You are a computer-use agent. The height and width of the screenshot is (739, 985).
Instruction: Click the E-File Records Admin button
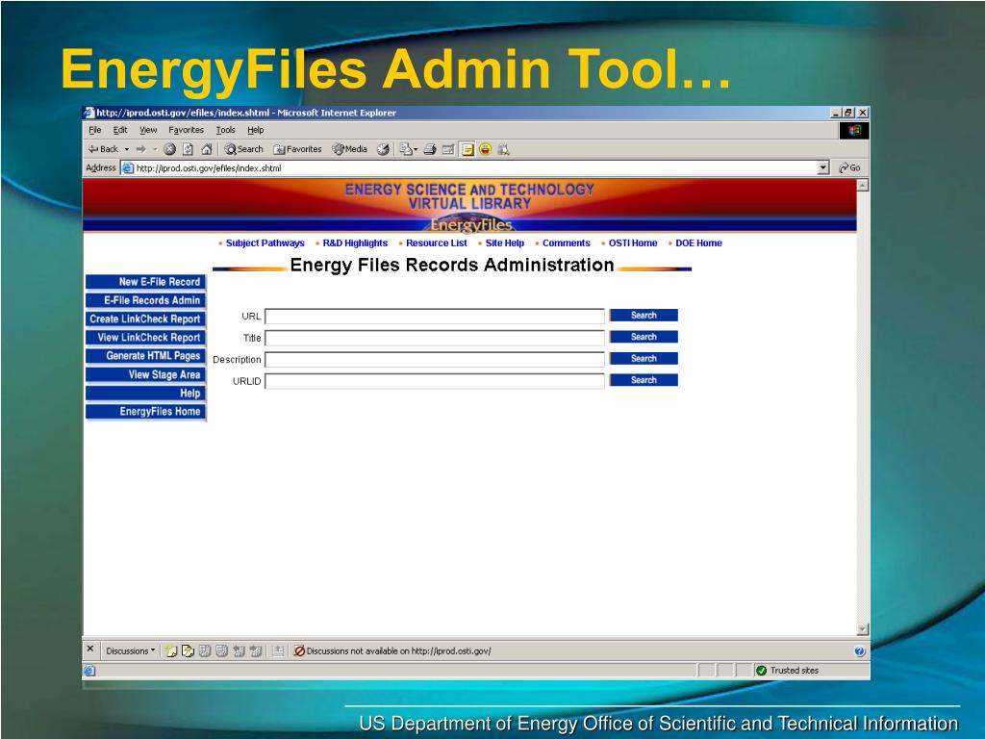(x=146, y=300)
